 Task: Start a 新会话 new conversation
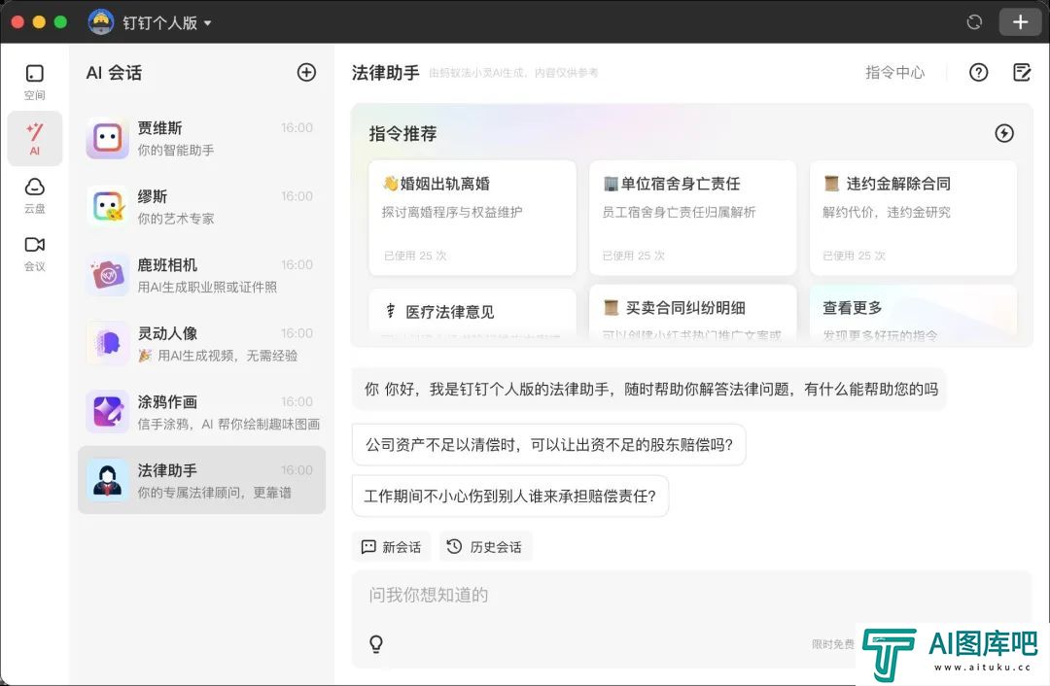pos(391,547)
